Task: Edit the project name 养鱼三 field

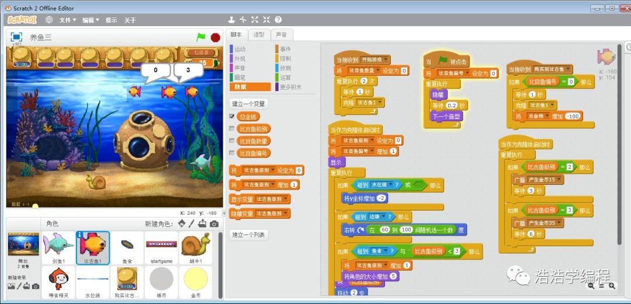Action: (41, 38)
